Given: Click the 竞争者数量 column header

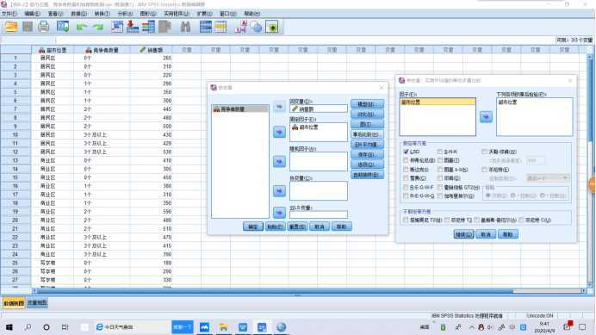Looking at the screenshot, I should pos(102,50).
